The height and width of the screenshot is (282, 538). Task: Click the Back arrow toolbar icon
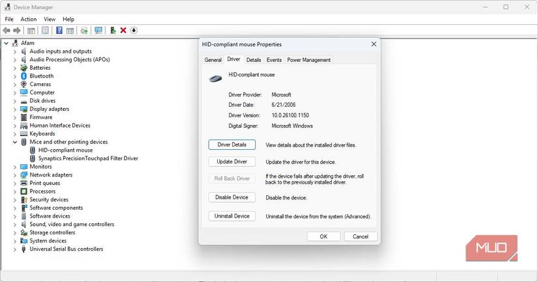(x=6, y=31)
